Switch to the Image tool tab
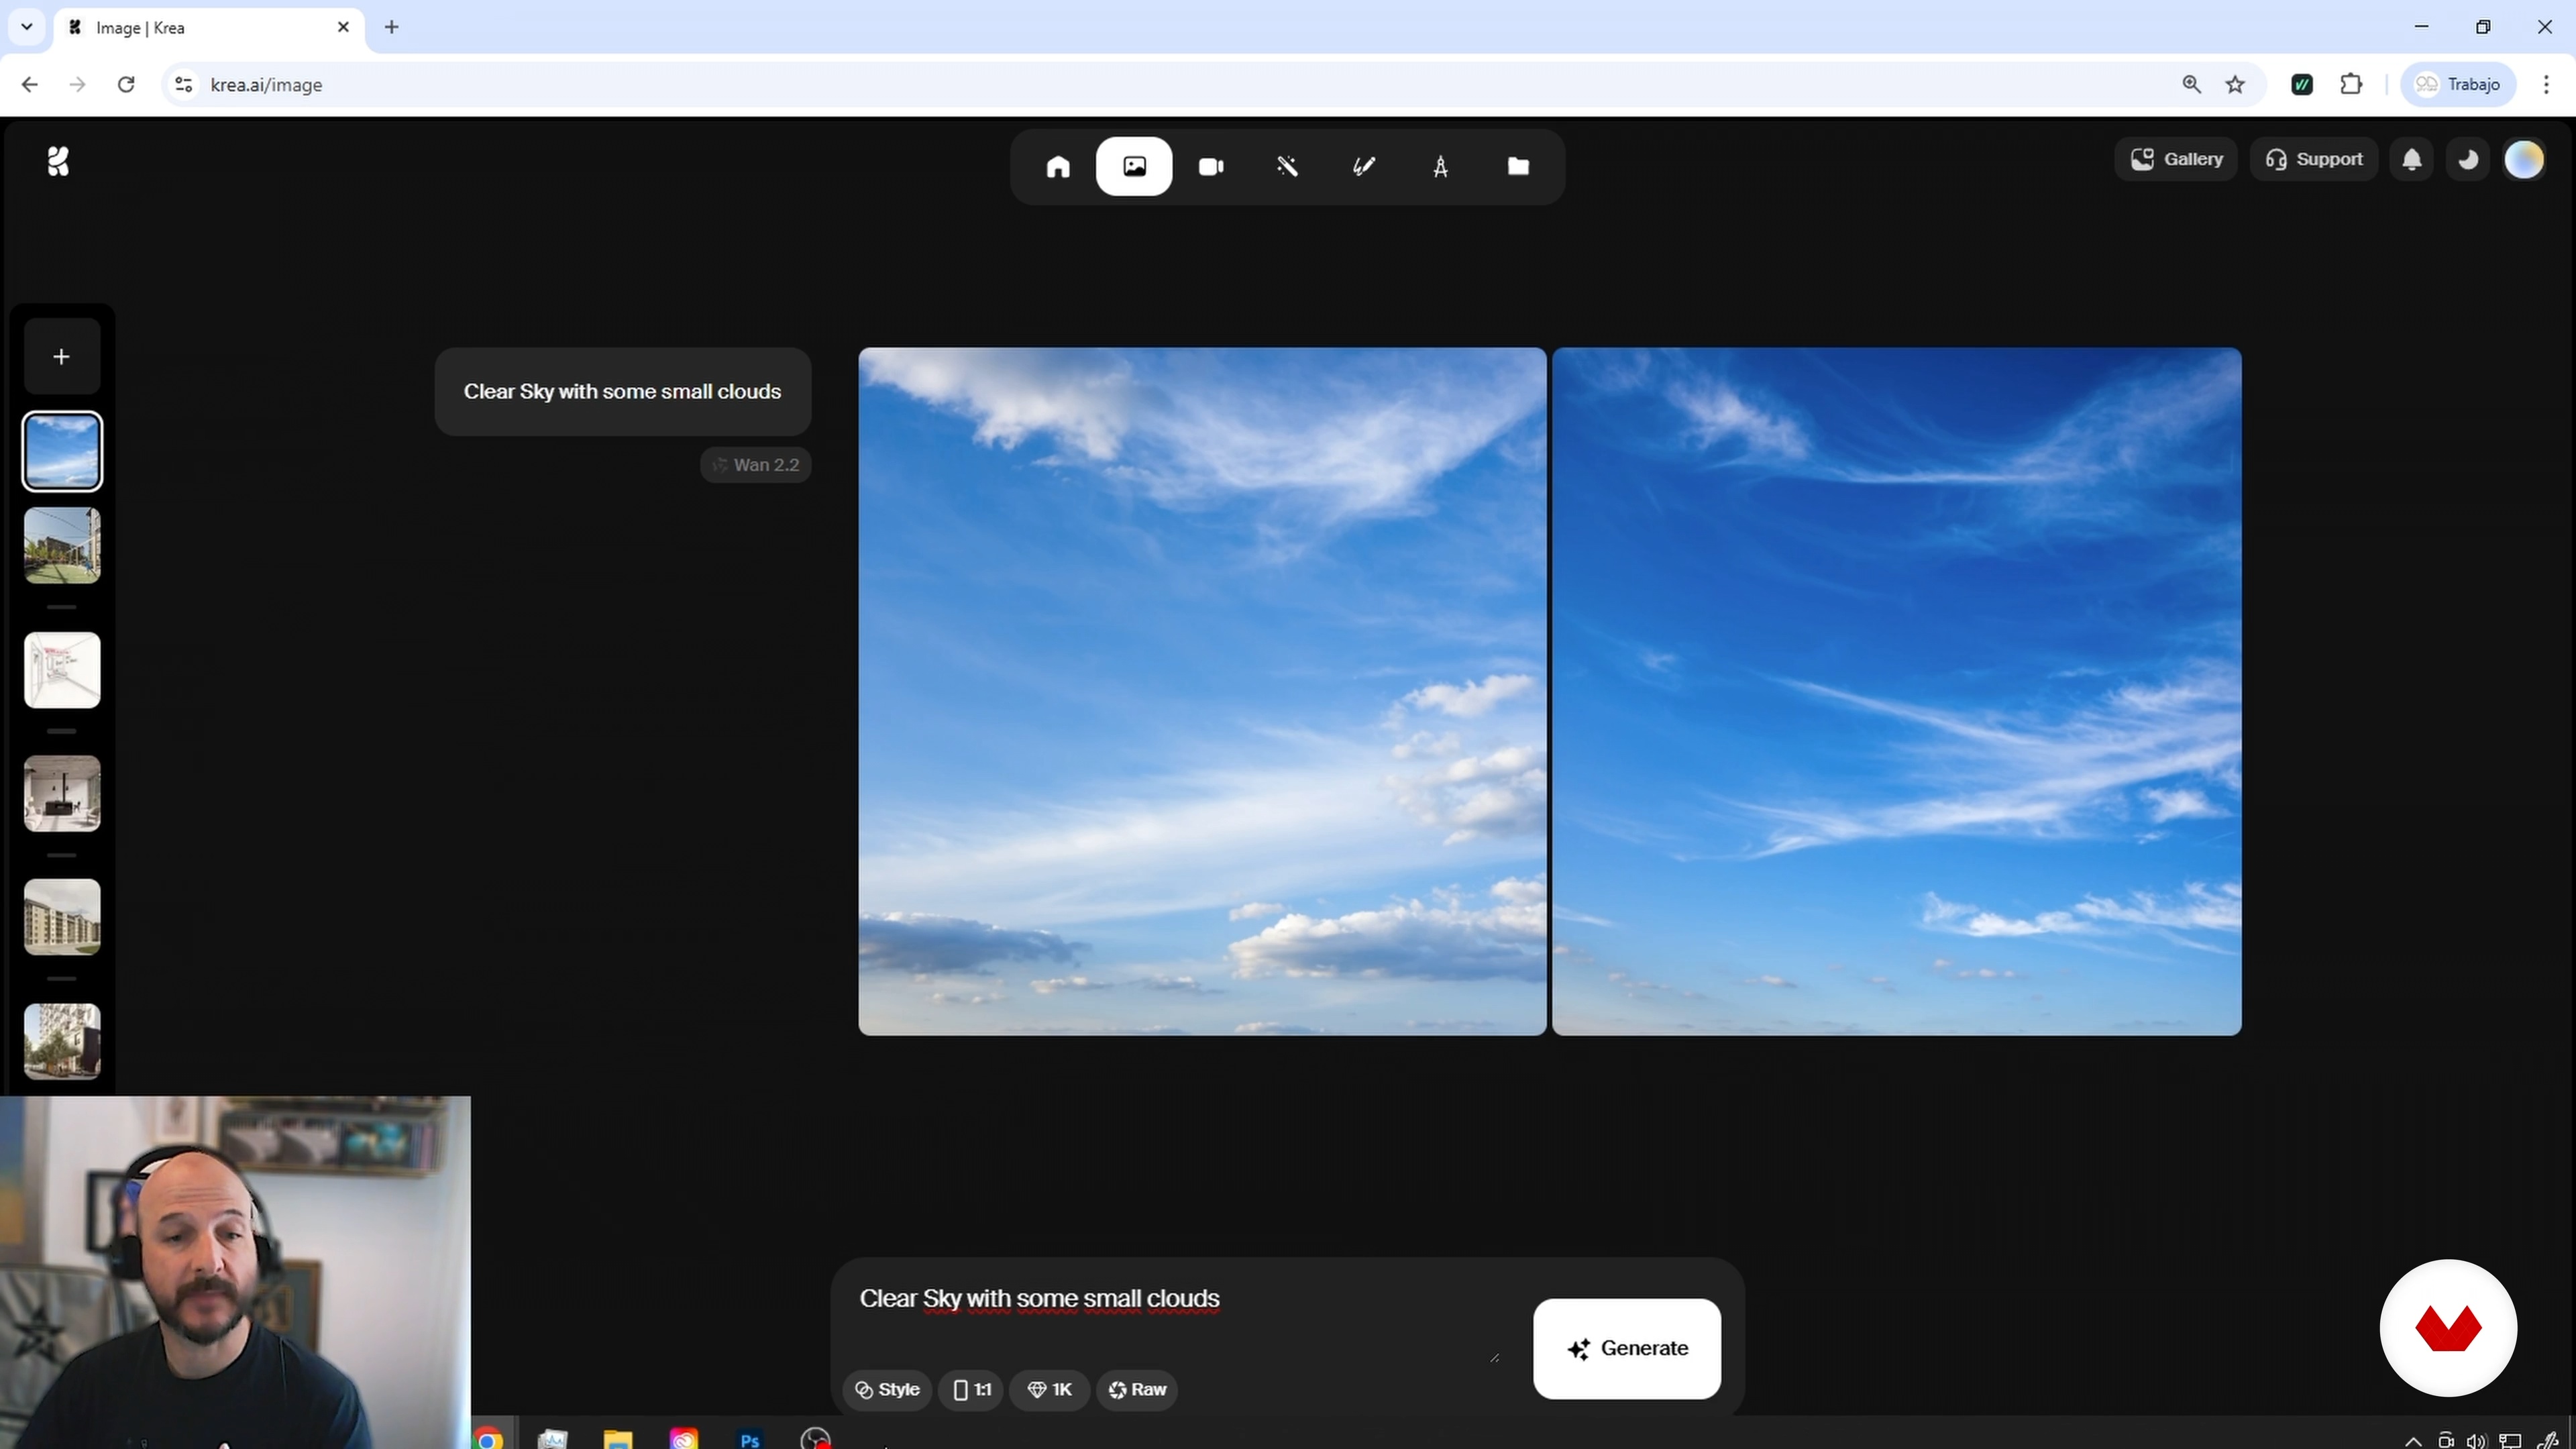 (1134, 166)
